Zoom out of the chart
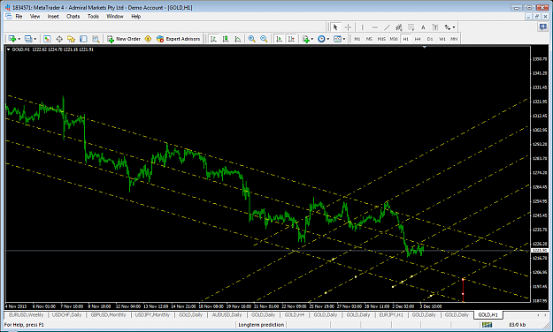This screenshot has height=332, width=553. [x=264, y=39]
